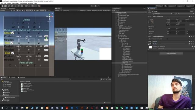Open WhatsApp from the taskbar
The height and width of the screenshot is (110, 195).
point(117,108)
